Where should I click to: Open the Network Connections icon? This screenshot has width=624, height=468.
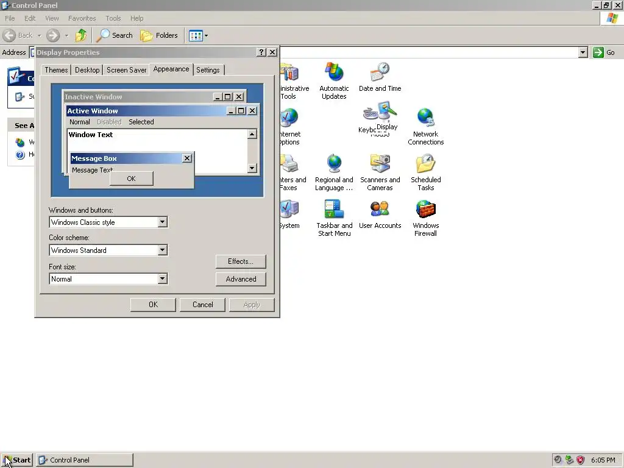click(x=425, y=127)
